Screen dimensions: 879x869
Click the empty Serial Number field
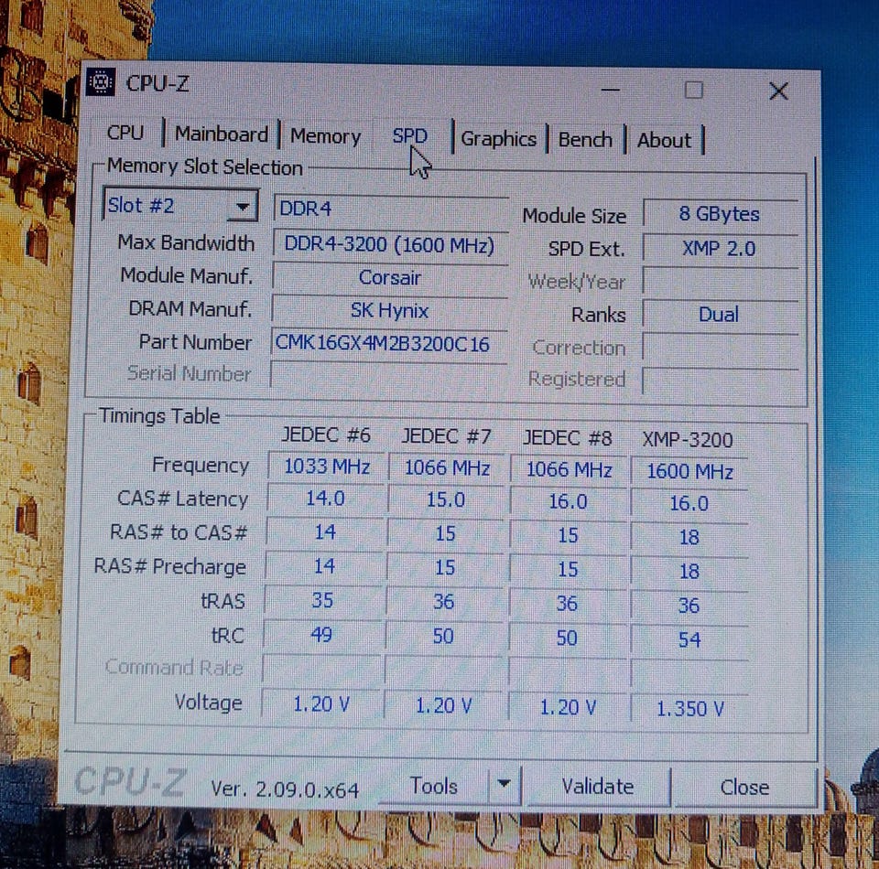pyautogui.click(x=388, y=375)
